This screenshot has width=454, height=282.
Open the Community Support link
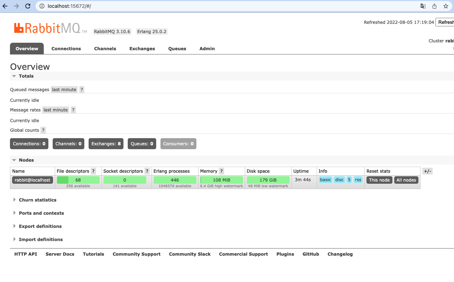point(137,254)
